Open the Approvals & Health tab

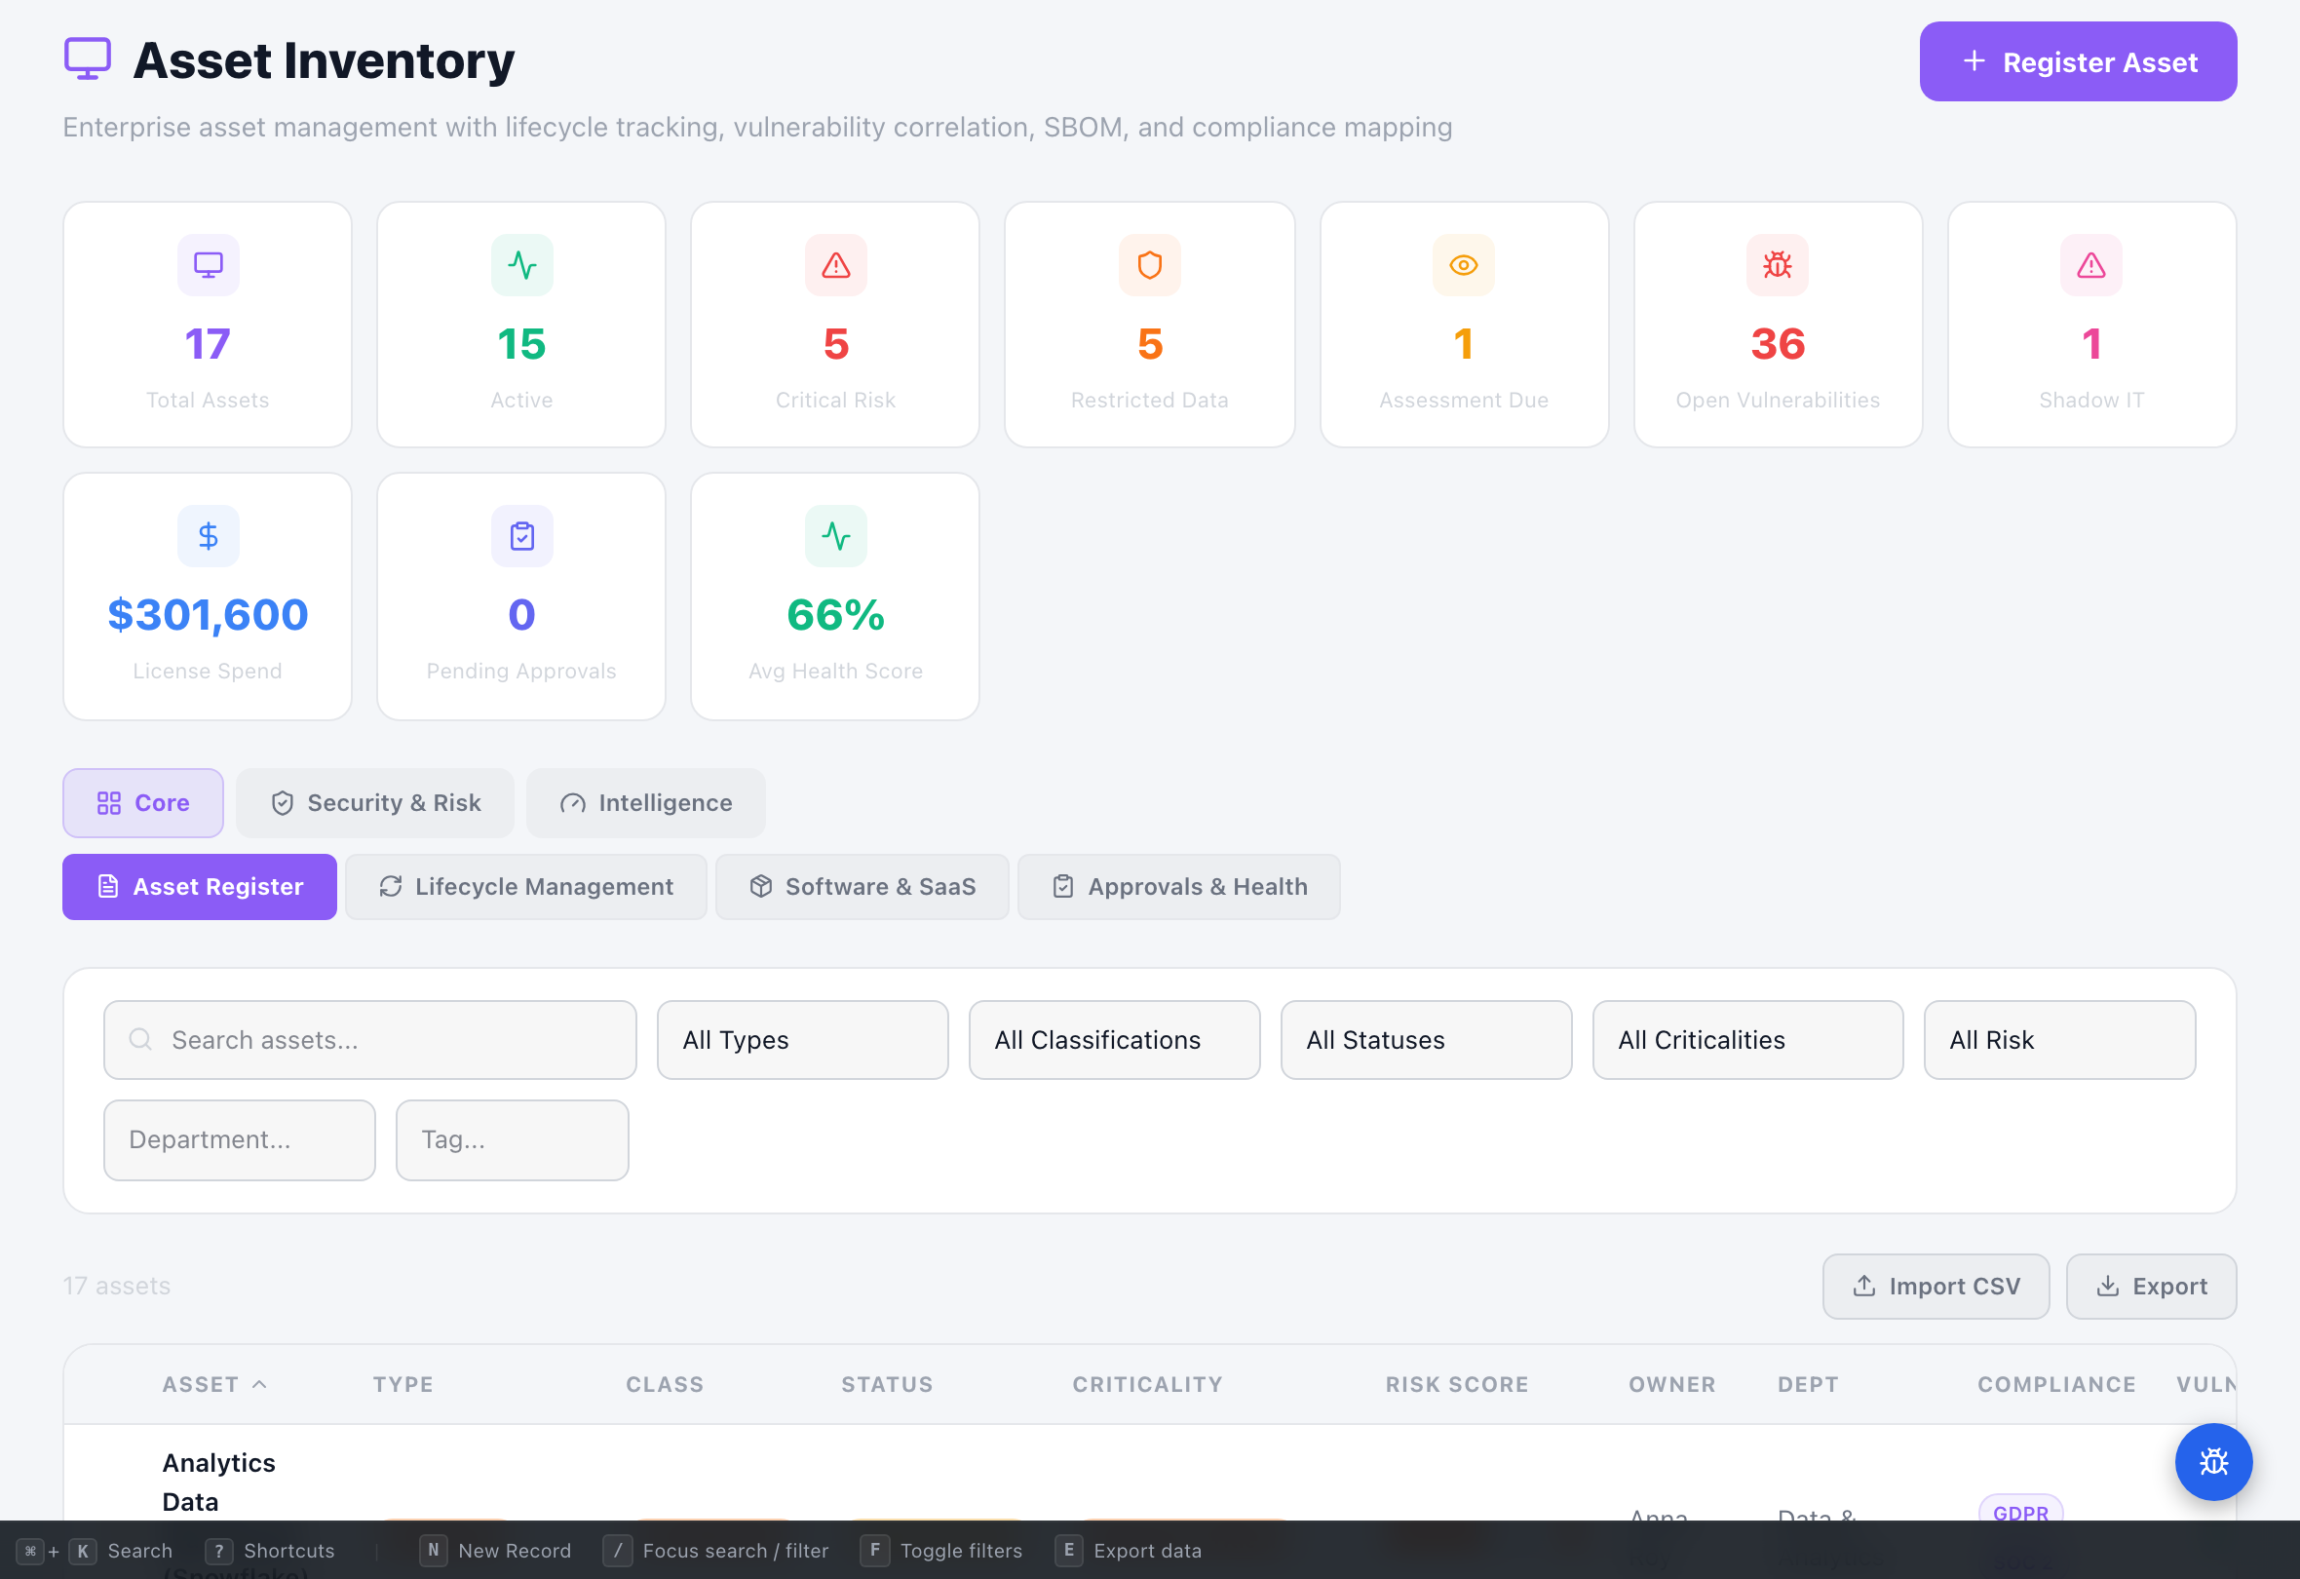(x=1178, y=886)
